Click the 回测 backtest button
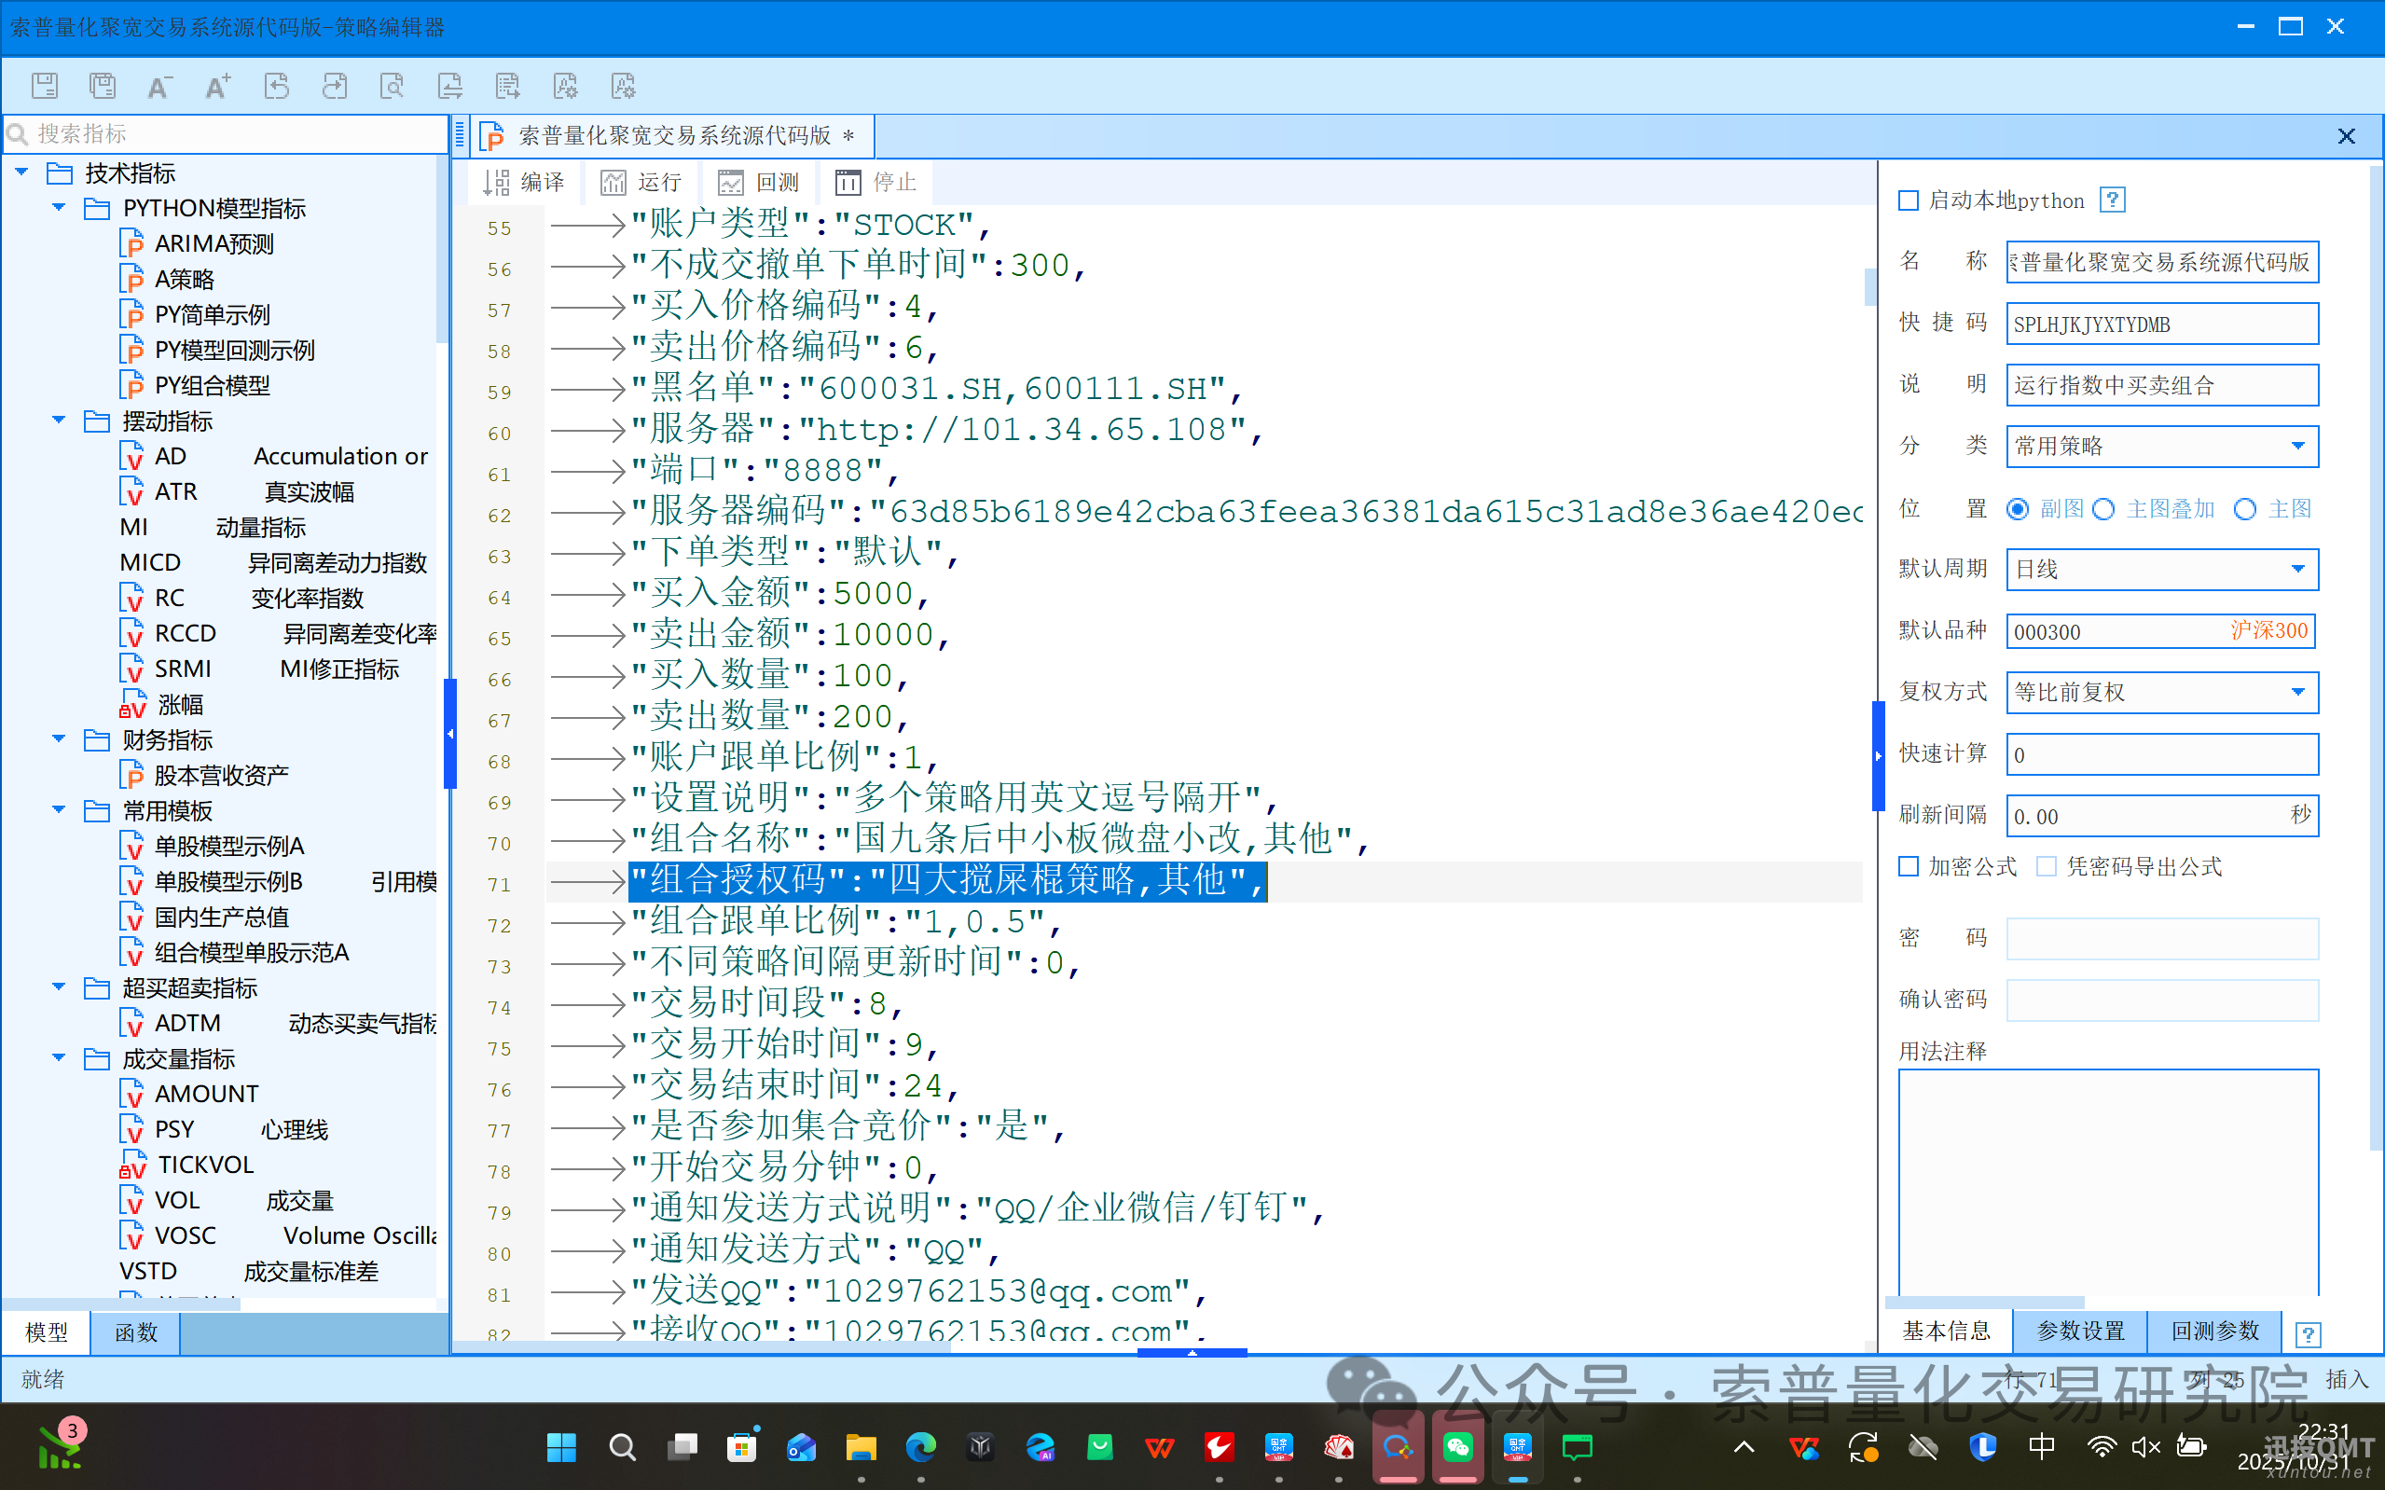 759,183
